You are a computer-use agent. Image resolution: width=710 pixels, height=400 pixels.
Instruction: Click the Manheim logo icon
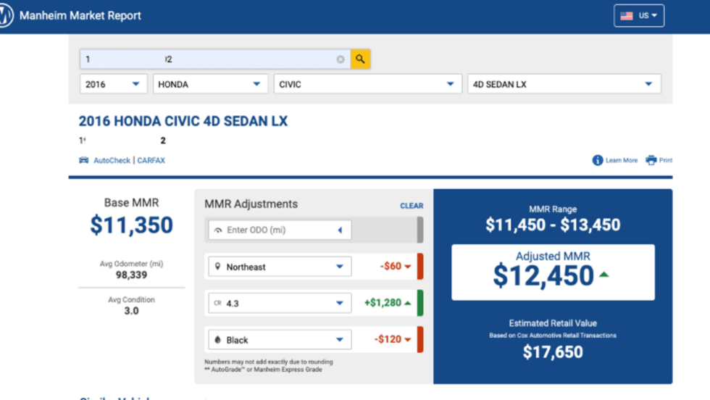[4, 16]
